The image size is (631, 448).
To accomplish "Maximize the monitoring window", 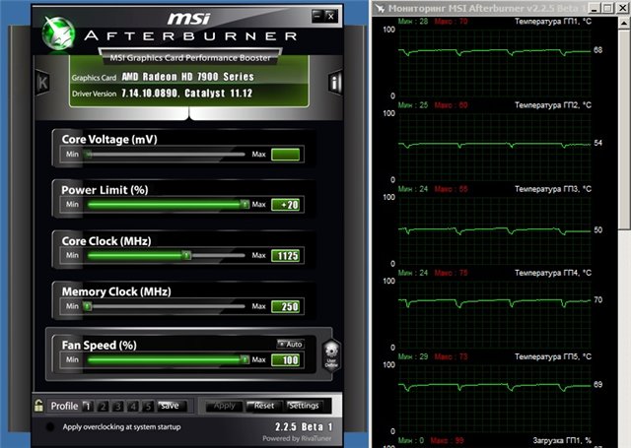I will point(608,8).
